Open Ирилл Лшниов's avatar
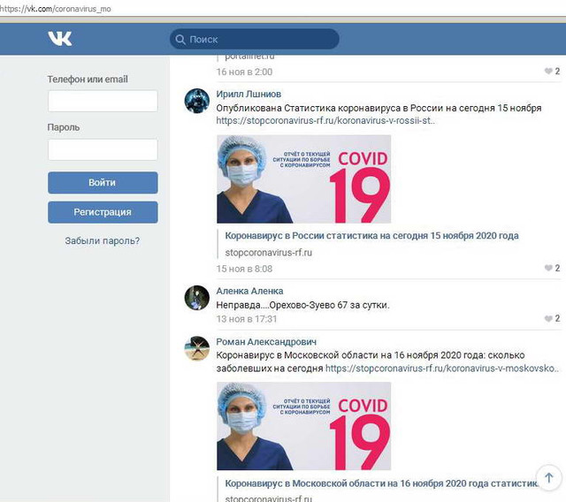This screenshot has width=566, height=502. click(x=196, y=101)
